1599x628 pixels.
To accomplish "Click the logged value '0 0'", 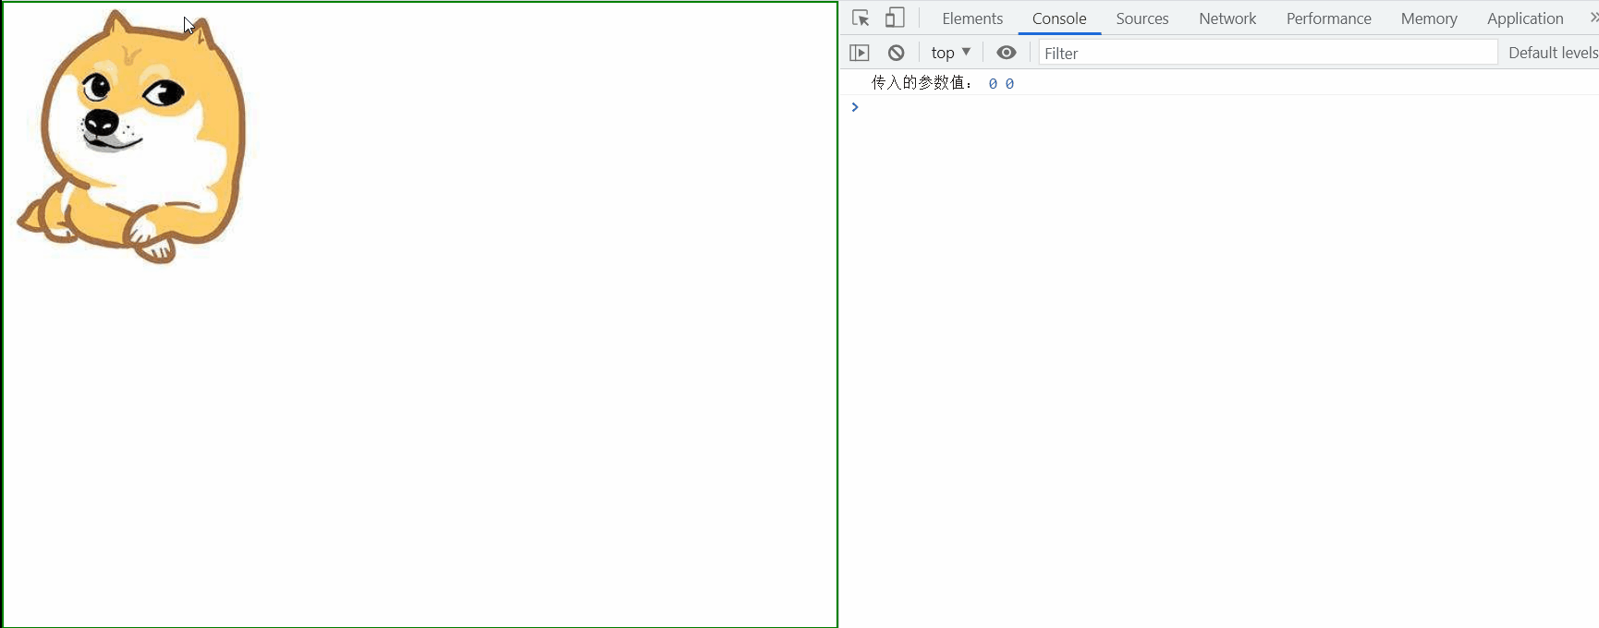I will tap(1001, 83).
